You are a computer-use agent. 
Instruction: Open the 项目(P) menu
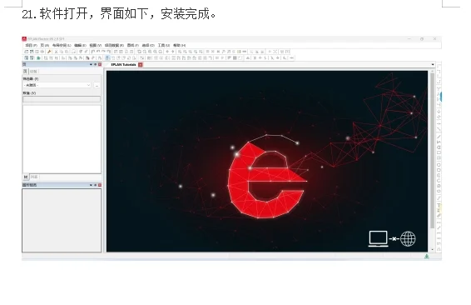31,46
